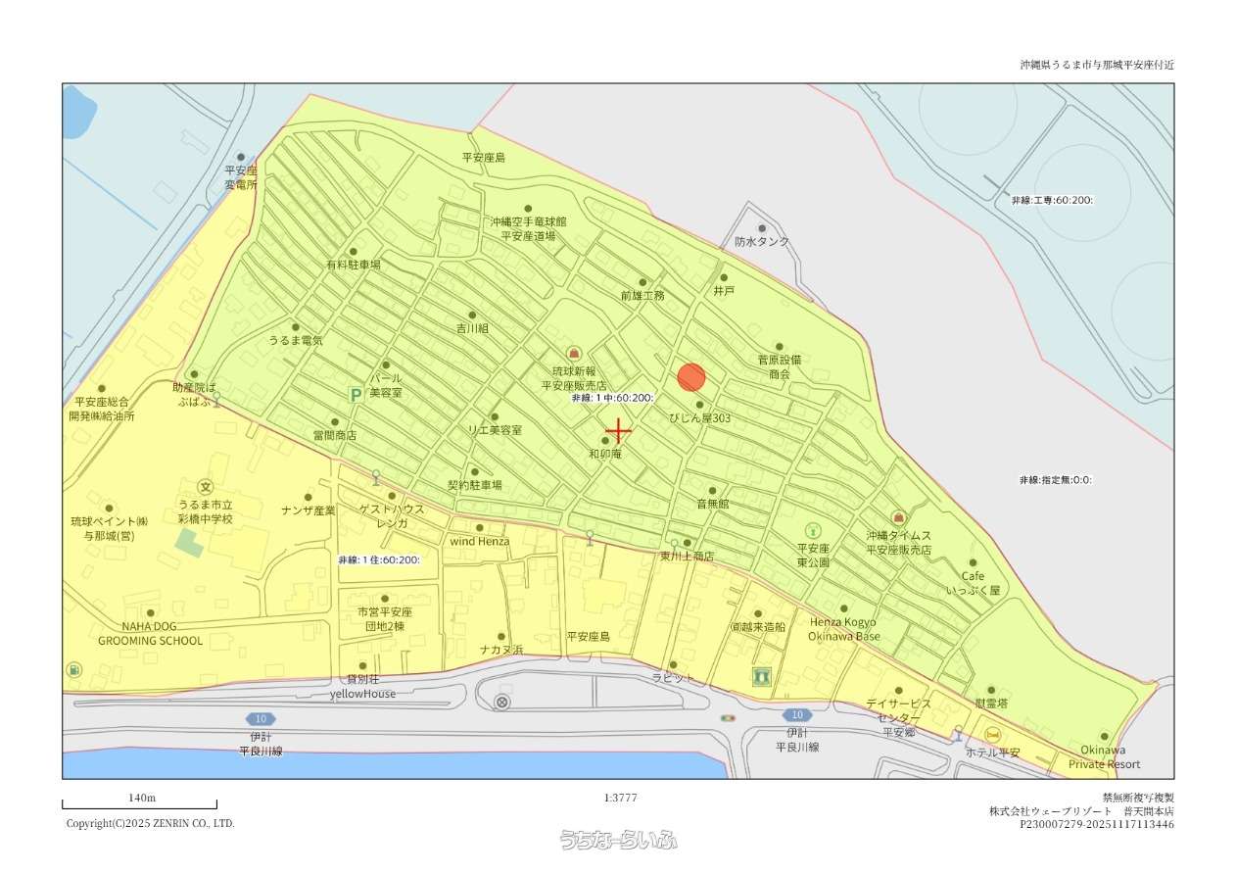Viewport: 1236px width, 874px height.
Task: Click the green parking P icon
Action: click(x=357, y=395)
